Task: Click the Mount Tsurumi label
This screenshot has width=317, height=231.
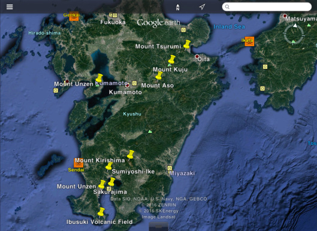Action: (158, 47)
